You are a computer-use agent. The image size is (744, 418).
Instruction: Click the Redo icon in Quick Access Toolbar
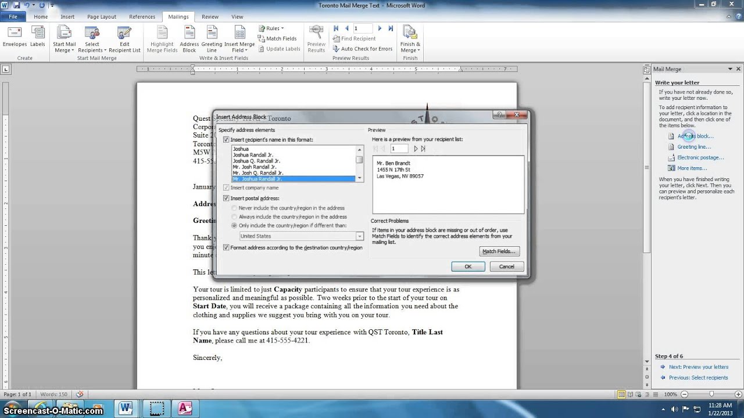tap(42, 5)
